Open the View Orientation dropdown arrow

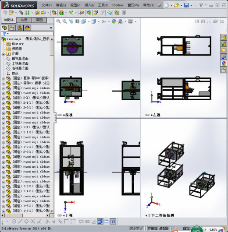tap(89, 22)
